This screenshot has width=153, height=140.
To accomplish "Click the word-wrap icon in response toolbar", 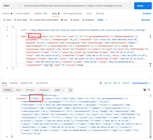I will [70, 90].
